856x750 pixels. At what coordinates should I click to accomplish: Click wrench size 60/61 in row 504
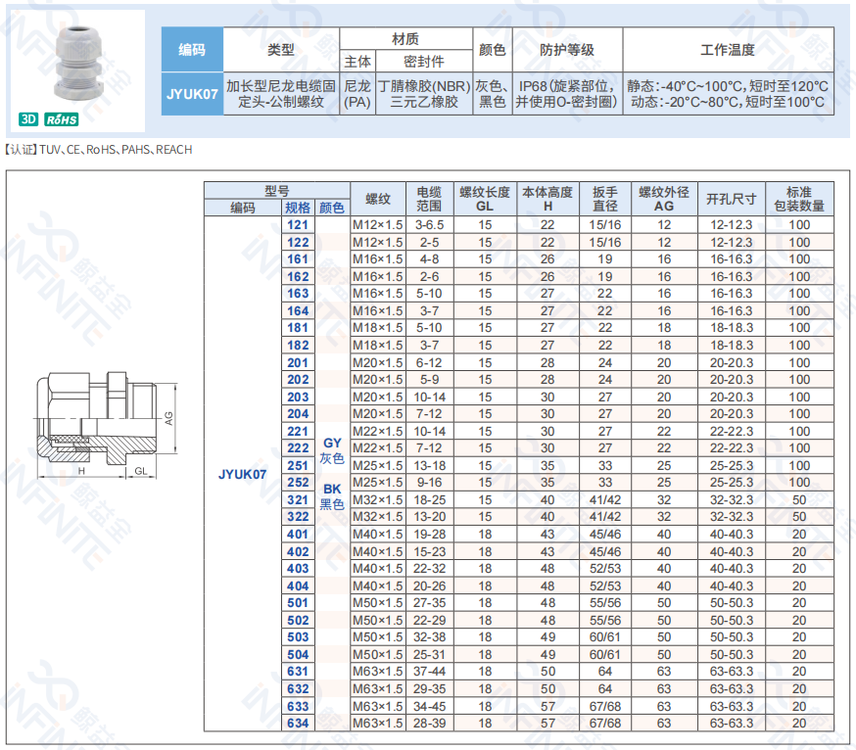(x=605, y=654)
